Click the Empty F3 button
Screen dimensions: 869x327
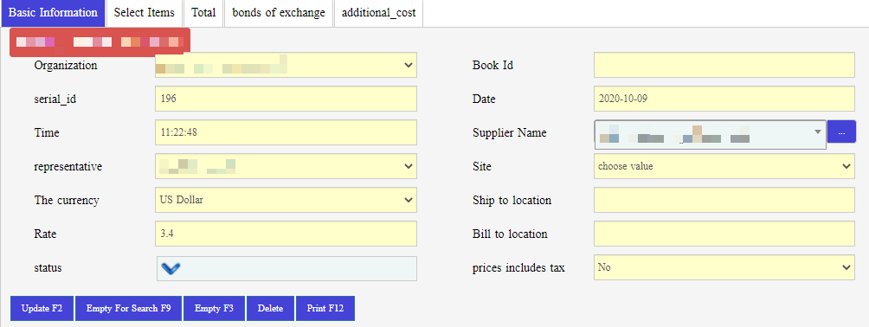tap(214, 309)
